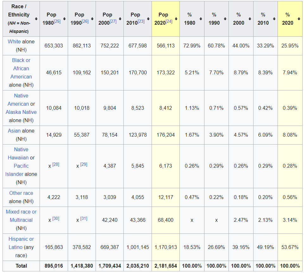Select Hispanic 1980 population 165,863
This screenshot has width=307, height=273.
point(54,247)
